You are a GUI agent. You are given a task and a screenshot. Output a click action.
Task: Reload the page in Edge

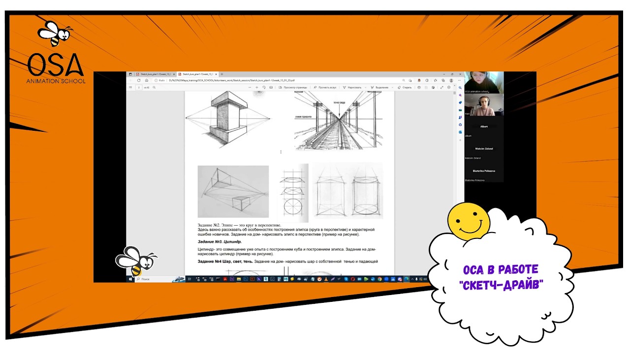click(139, 80)
